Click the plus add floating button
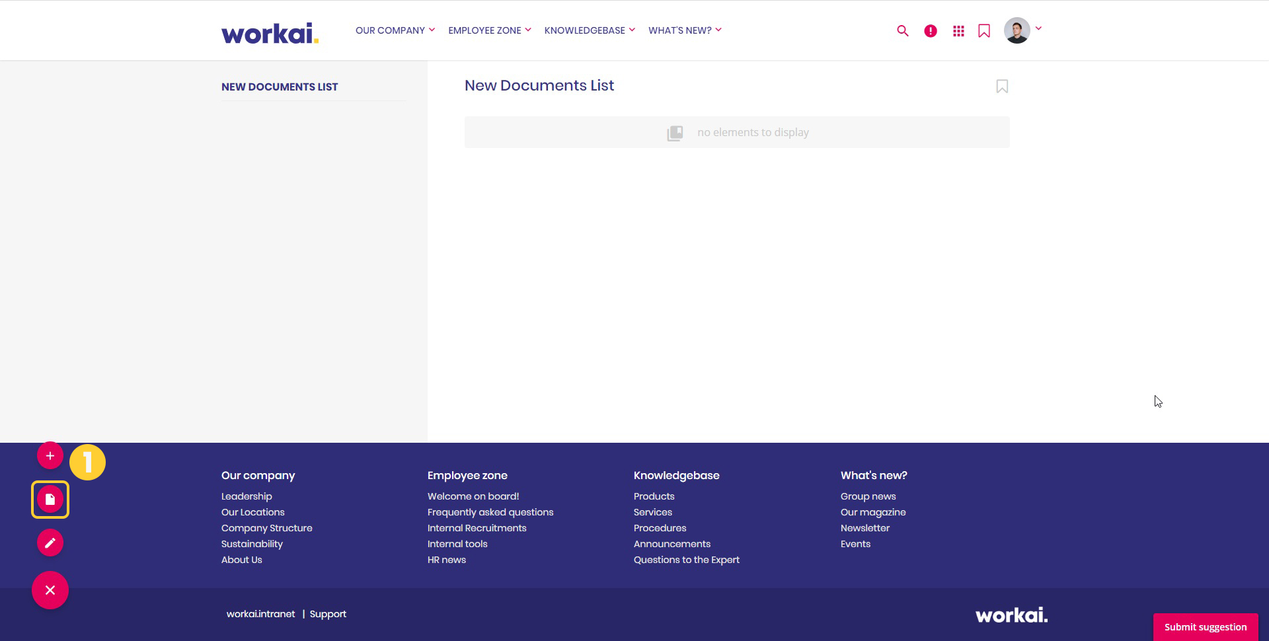This screenshot has width=1269, height=641. [50, 455]
